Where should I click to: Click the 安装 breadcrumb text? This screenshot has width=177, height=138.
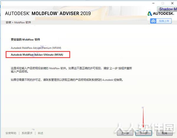click(9, 22)
